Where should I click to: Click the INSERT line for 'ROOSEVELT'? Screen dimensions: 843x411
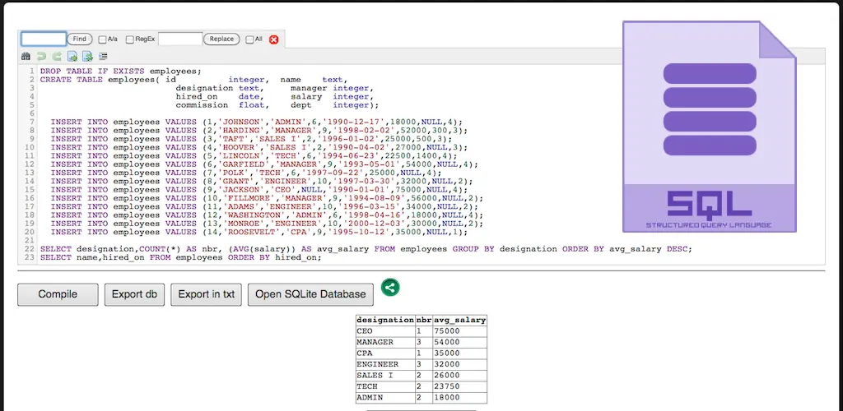click(x=259, y=234)
